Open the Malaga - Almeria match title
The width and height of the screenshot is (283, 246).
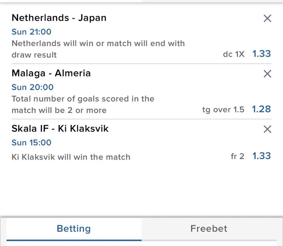click(51, 74)
